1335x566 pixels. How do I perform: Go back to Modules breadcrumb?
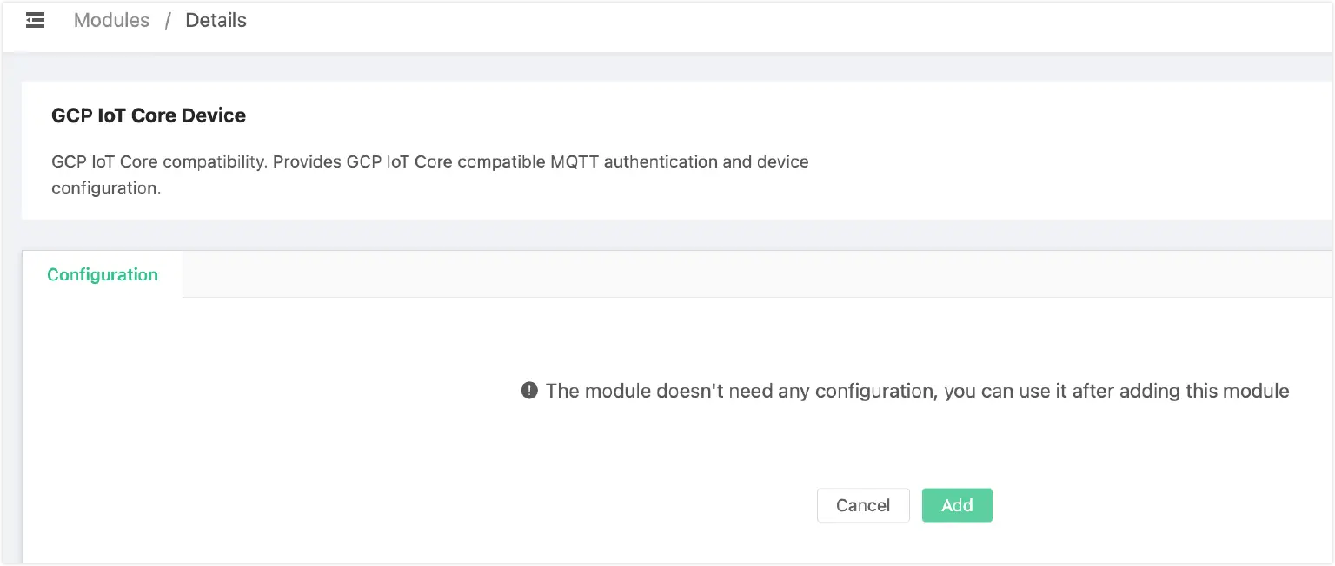click(x=111, y=21)
